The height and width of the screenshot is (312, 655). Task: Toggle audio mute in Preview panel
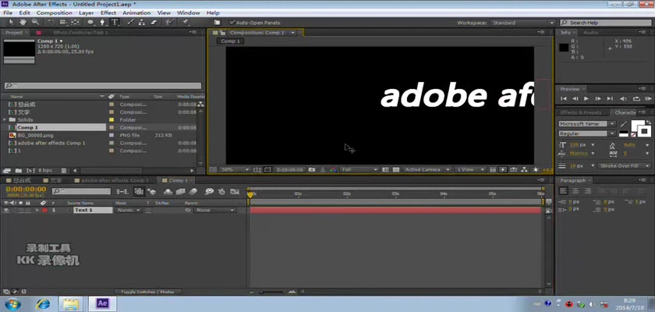tap(623, 99)
